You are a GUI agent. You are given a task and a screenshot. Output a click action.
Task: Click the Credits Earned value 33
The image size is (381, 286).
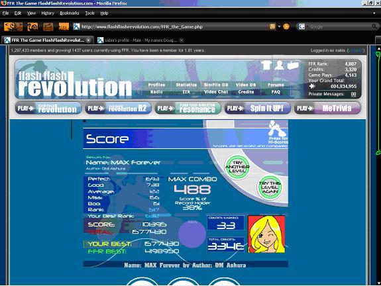[226, 226]
